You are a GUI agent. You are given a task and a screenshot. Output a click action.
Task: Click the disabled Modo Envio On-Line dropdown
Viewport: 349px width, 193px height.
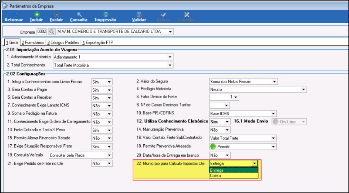pyautogui.click(x=289, y=122)
